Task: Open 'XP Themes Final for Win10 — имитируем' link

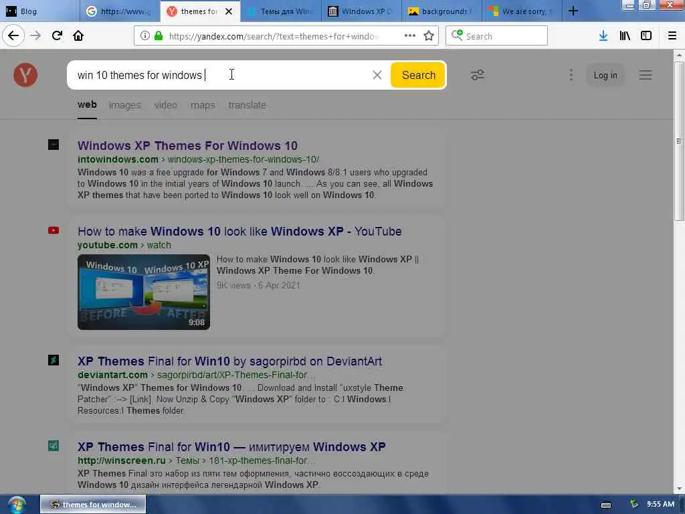Action: (231, 447)
